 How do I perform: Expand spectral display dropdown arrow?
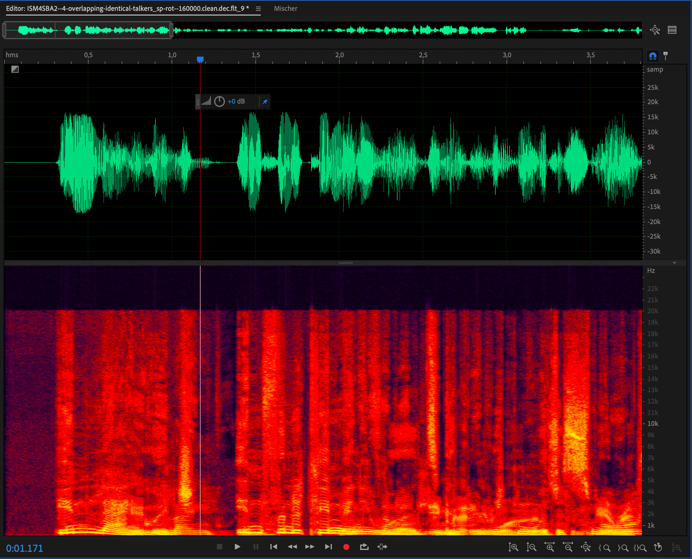(x=674, y=263)
